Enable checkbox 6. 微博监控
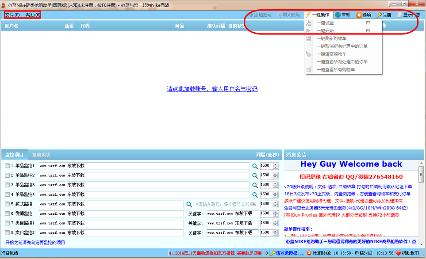Viewport: 426px width, 259px height. point(8,213)
